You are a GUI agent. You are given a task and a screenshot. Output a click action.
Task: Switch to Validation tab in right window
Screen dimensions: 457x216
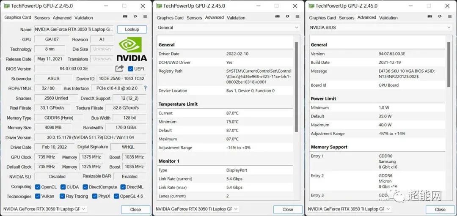(x=388, y=18)
